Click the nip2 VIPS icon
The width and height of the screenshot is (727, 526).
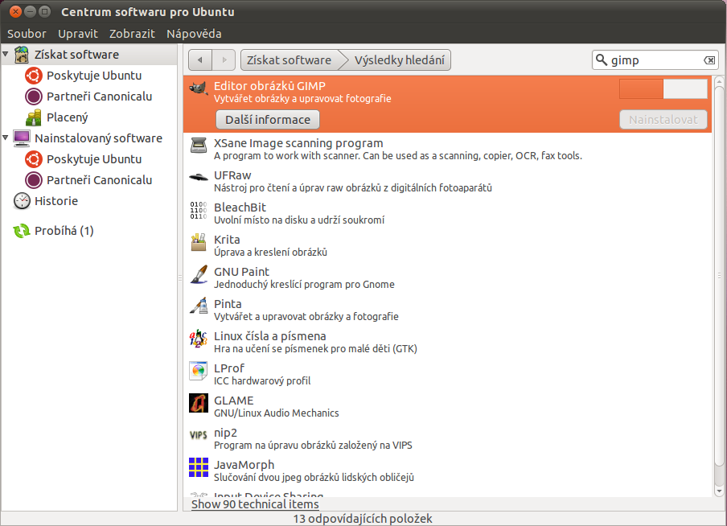pos(199,435)
